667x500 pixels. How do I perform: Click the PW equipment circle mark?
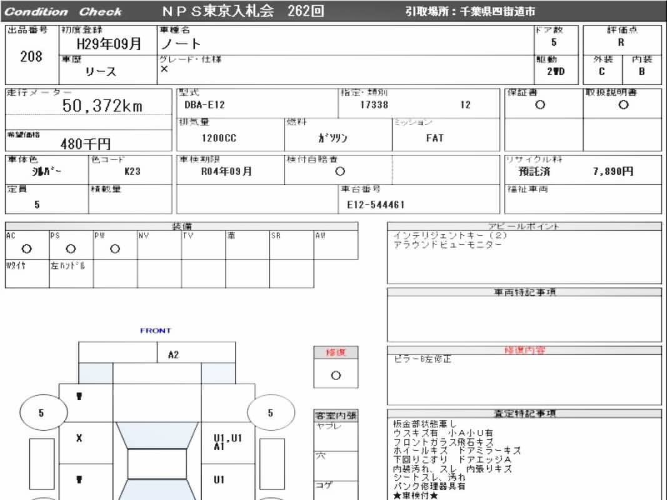pos(115,249)
